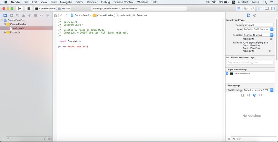Open the related items grid menu
The image size is (278, 142).
pyautogui.click(x=55, y=15)
